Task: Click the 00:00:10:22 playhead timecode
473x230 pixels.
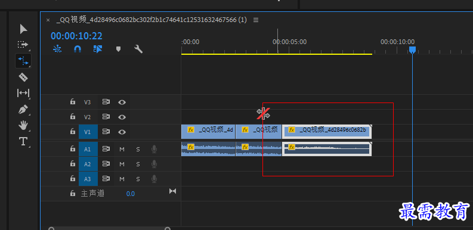Action: 76,36
